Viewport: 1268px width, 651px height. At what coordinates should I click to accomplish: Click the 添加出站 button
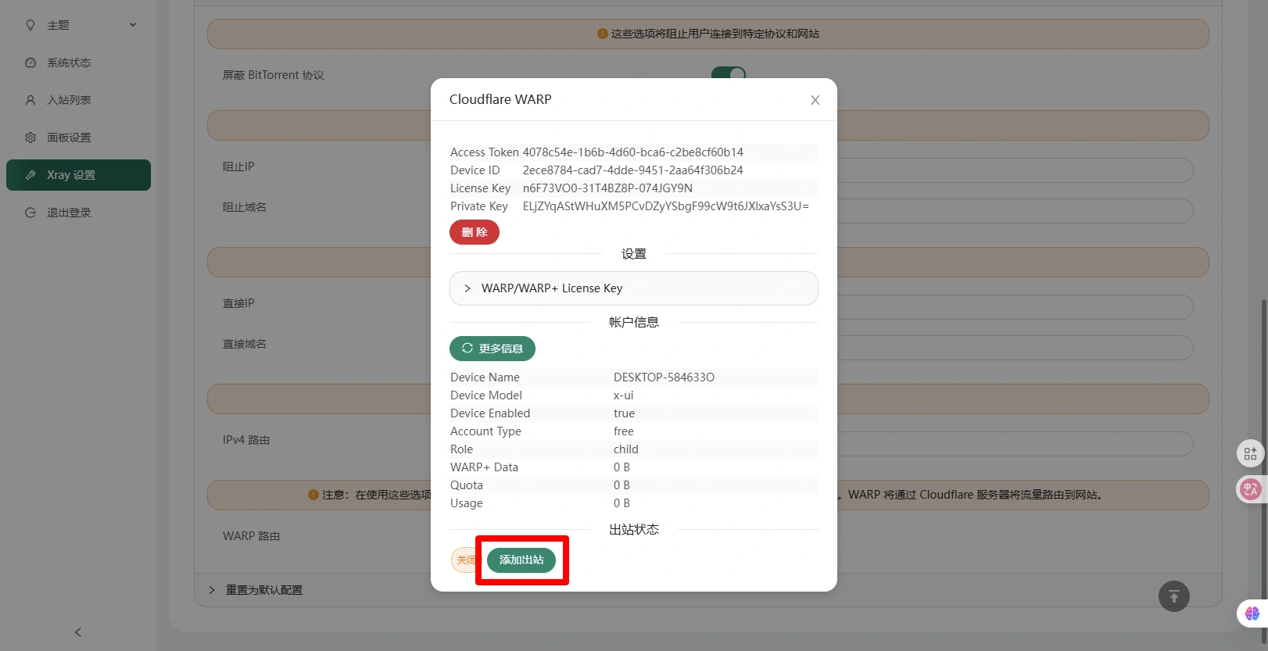521,560
